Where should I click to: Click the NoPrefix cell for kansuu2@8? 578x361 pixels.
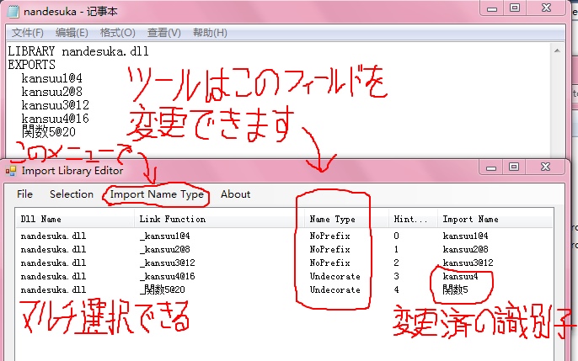(x=330, y=249)
